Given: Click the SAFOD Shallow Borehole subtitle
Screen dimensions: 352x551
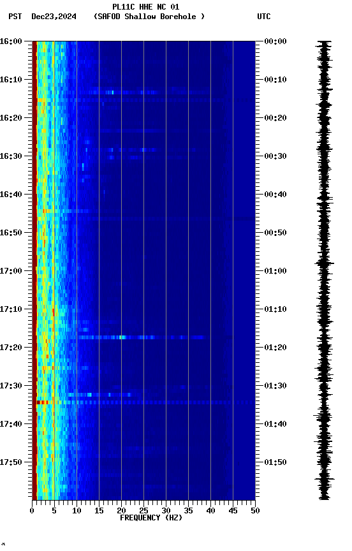Looking at the screenshot, I should pos(149,17).
